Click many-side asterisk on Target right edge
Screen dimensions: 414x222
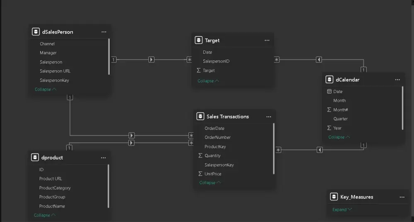point(277,60)
